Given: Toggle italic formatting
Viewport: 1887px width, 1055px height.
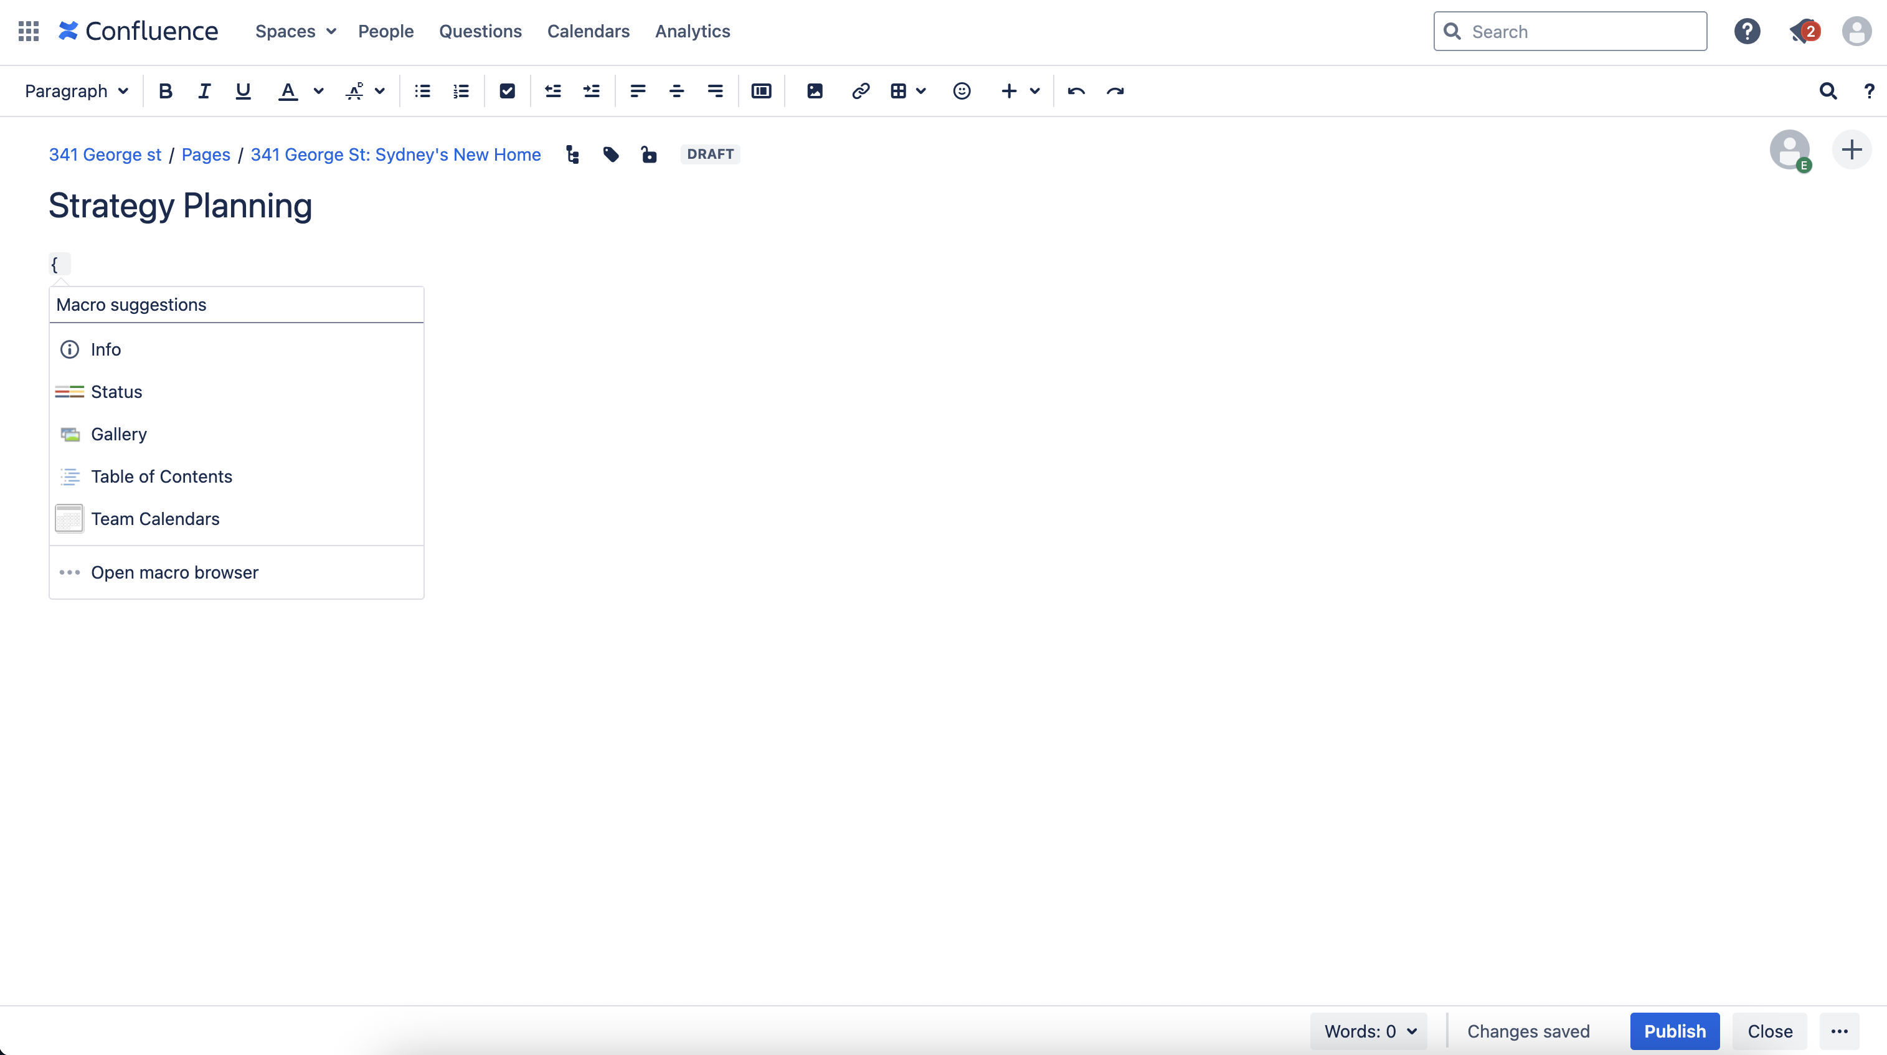Looking at the screenshot, I should 204,91.
